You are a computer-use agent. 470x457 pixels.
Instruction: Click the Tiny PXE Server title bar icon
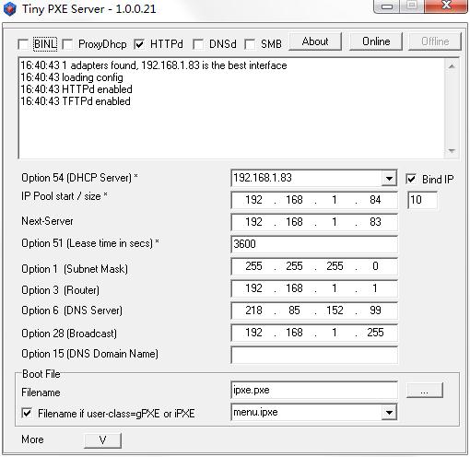pyautogui.click(x=9, y=8)
